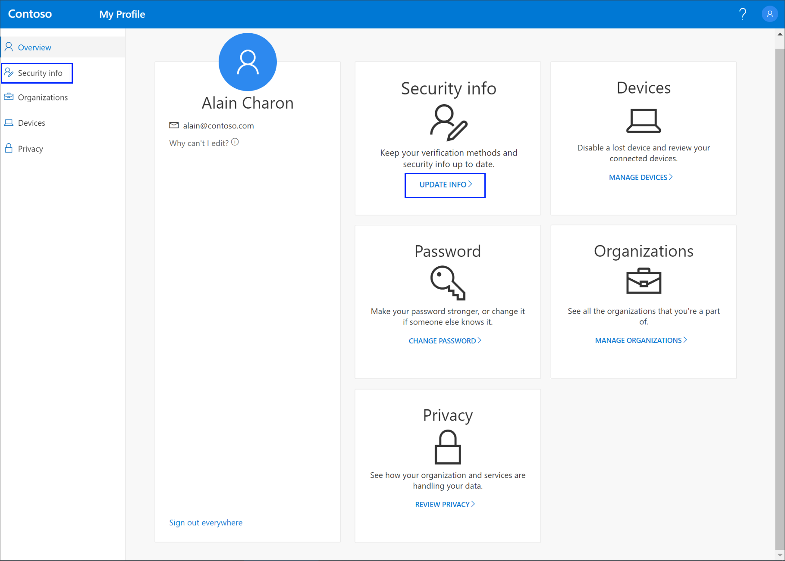Click Alain Charon's profile picture
785x561 pixels.
[247, 62]
